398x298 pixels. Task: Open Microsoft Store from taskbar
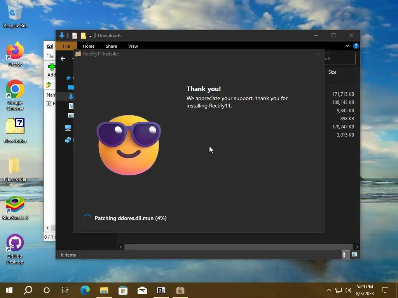tap(123, 290)
